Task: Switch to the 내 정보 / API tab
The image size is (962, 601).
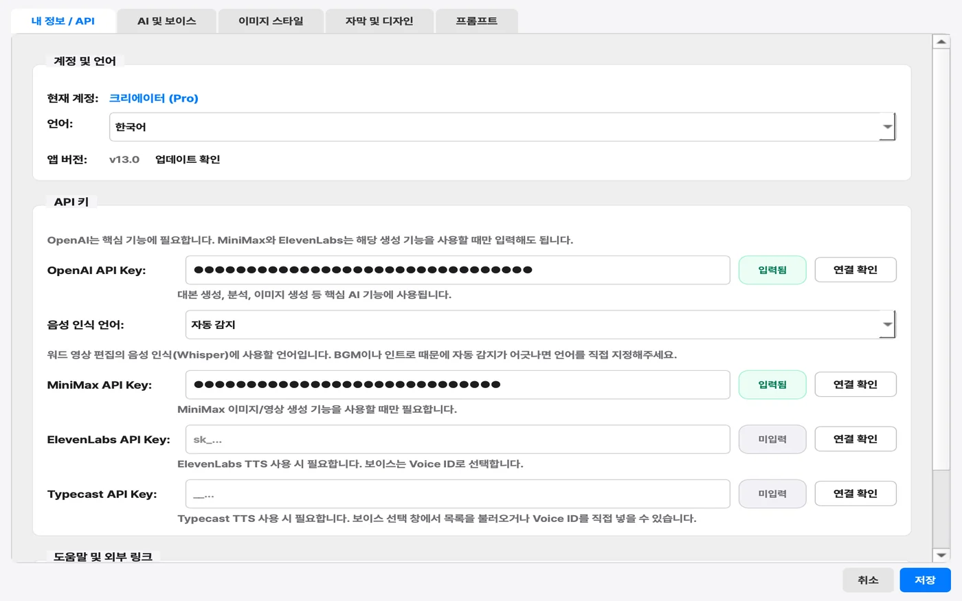Action: [63, 21]
